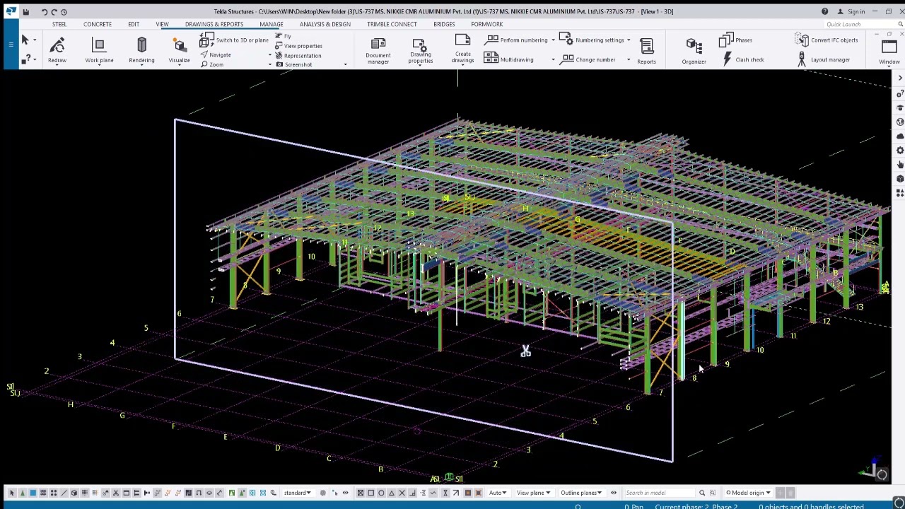Select the ANALYSIS & DESIGN tab
This screenshot has height=509, width=905.
[325, 24]
